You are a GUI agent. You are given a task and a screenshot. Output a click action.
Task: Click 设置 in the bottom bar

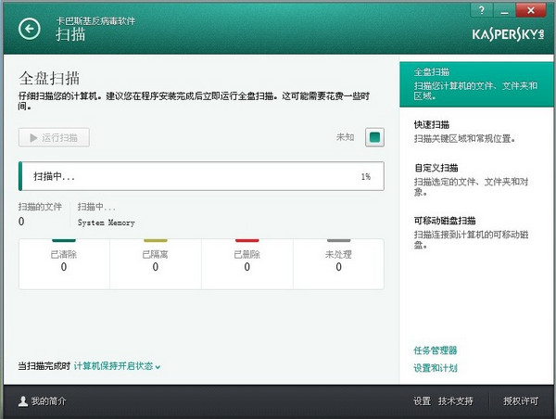click(422, 401)
